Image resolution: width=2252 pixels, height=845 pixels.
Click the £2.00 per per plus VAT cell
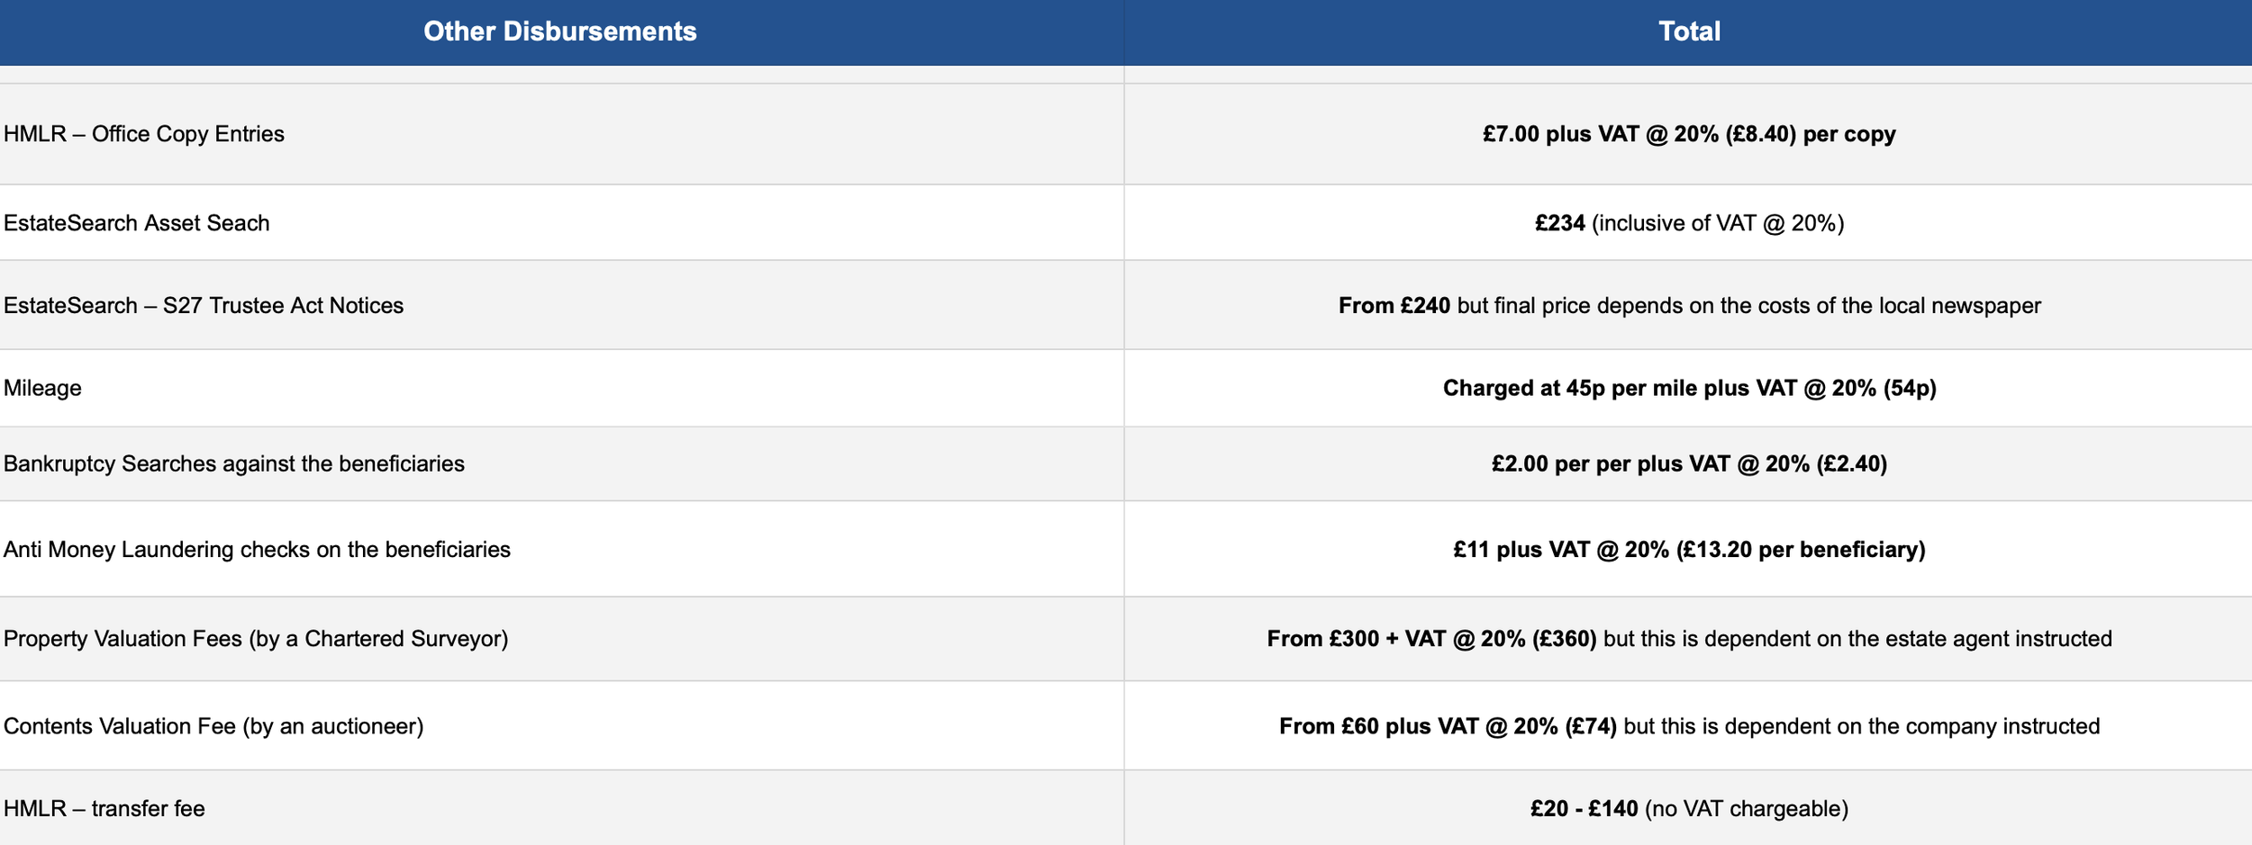pyautogui.click(x=1689, y=463)
